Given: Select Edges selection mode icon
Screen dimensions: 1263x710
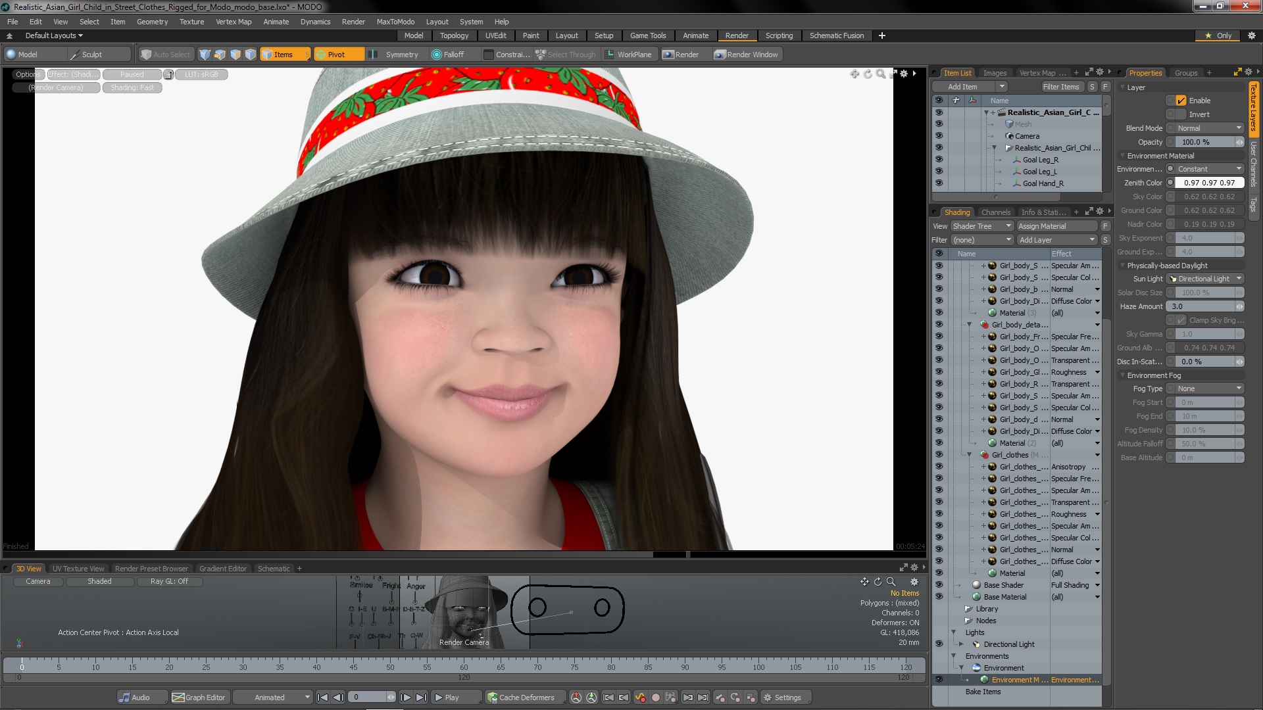Looking at the screenshot, I should 220,55.
